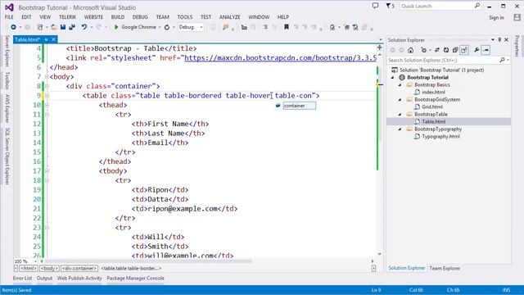Collapse the BootstrapTable folder
524x295 pixels.
tap(400, 115)
